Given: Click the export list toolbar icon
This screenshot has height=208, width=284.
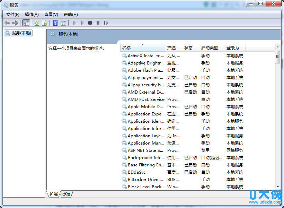Looking at the screenshot, I should pos(45,23).
